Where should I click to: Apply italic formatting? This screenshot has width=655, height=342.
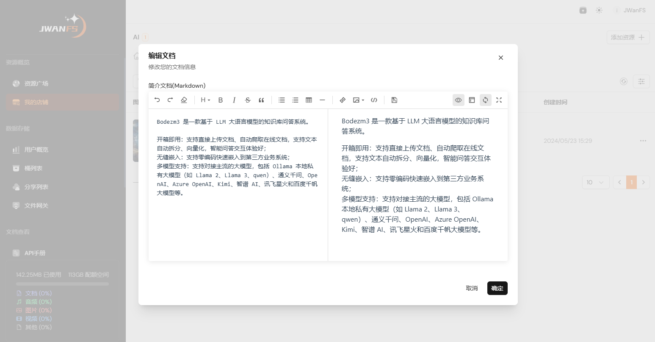coord(234,100)
